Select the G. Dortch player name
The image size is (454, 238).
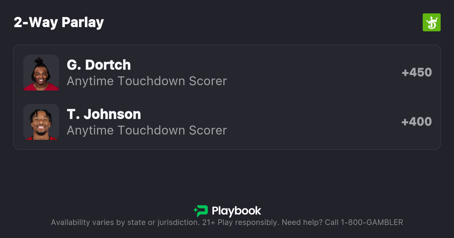[99, 65]
